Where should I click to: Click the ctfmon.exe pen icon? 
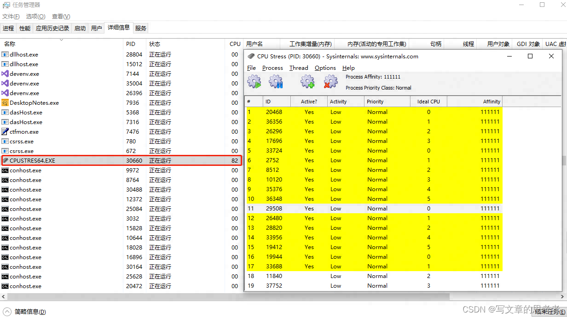click(6, 131)
